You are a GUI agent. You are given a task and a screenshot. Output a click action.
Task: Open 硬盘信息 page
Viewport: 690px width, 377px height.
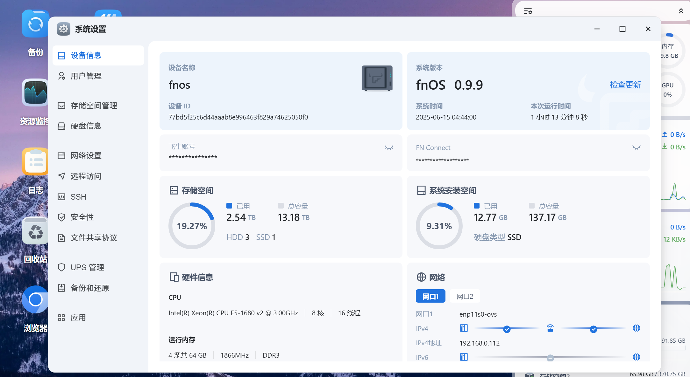pos(98,126)
